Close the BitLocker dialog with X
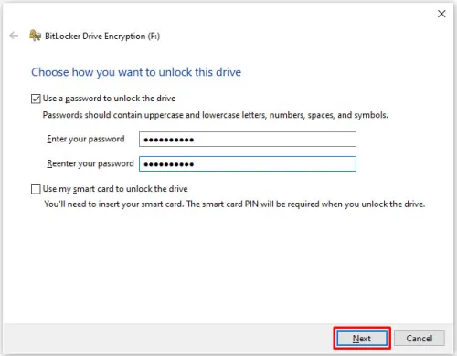This screenshot has width=457, height=356. (x=441, y=14)
